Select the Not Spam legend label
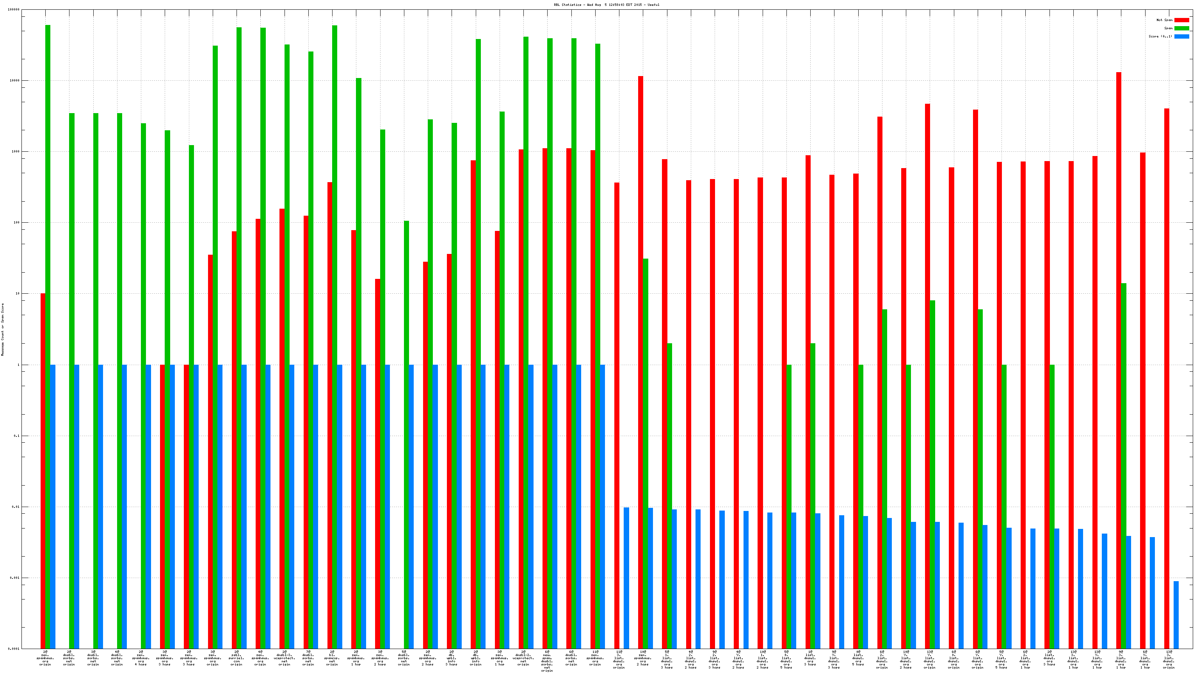Screen dimensions: 1199x674 (x=1164, y=20)
